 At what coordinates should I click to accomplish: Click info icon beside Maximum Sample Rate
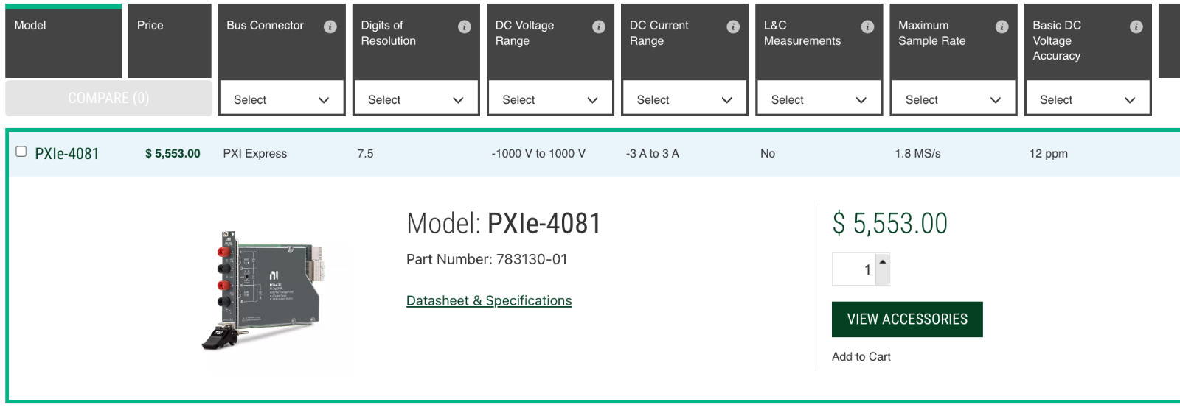(1002, 26)
